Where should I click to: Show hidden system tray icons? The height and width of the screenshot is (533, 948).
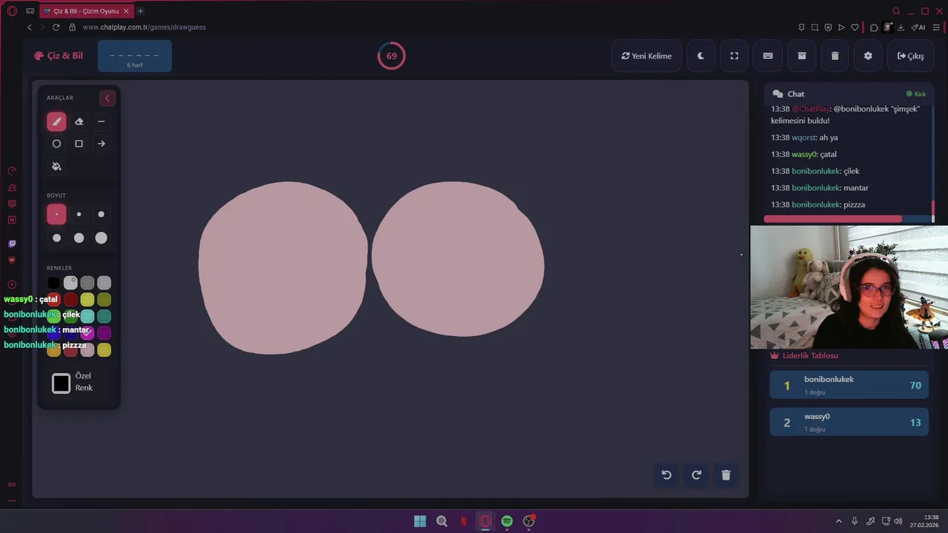838,521
